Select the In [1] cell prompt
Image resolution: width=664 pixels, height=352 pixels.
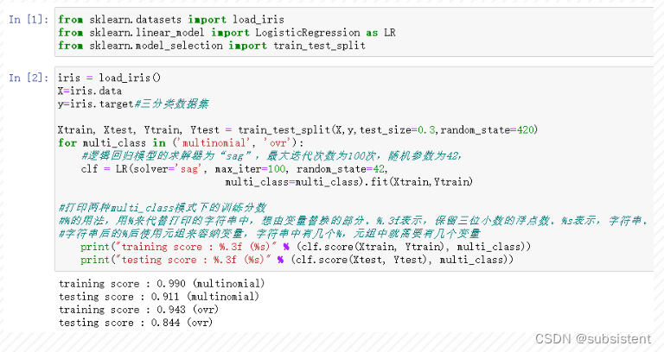[x=29, y=20]
